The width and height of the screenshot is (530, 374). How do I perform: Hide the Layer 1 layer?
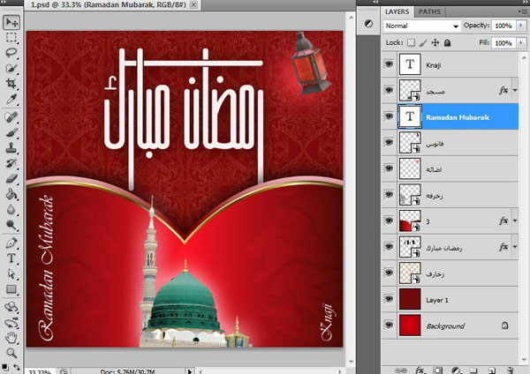click(388, 300)
